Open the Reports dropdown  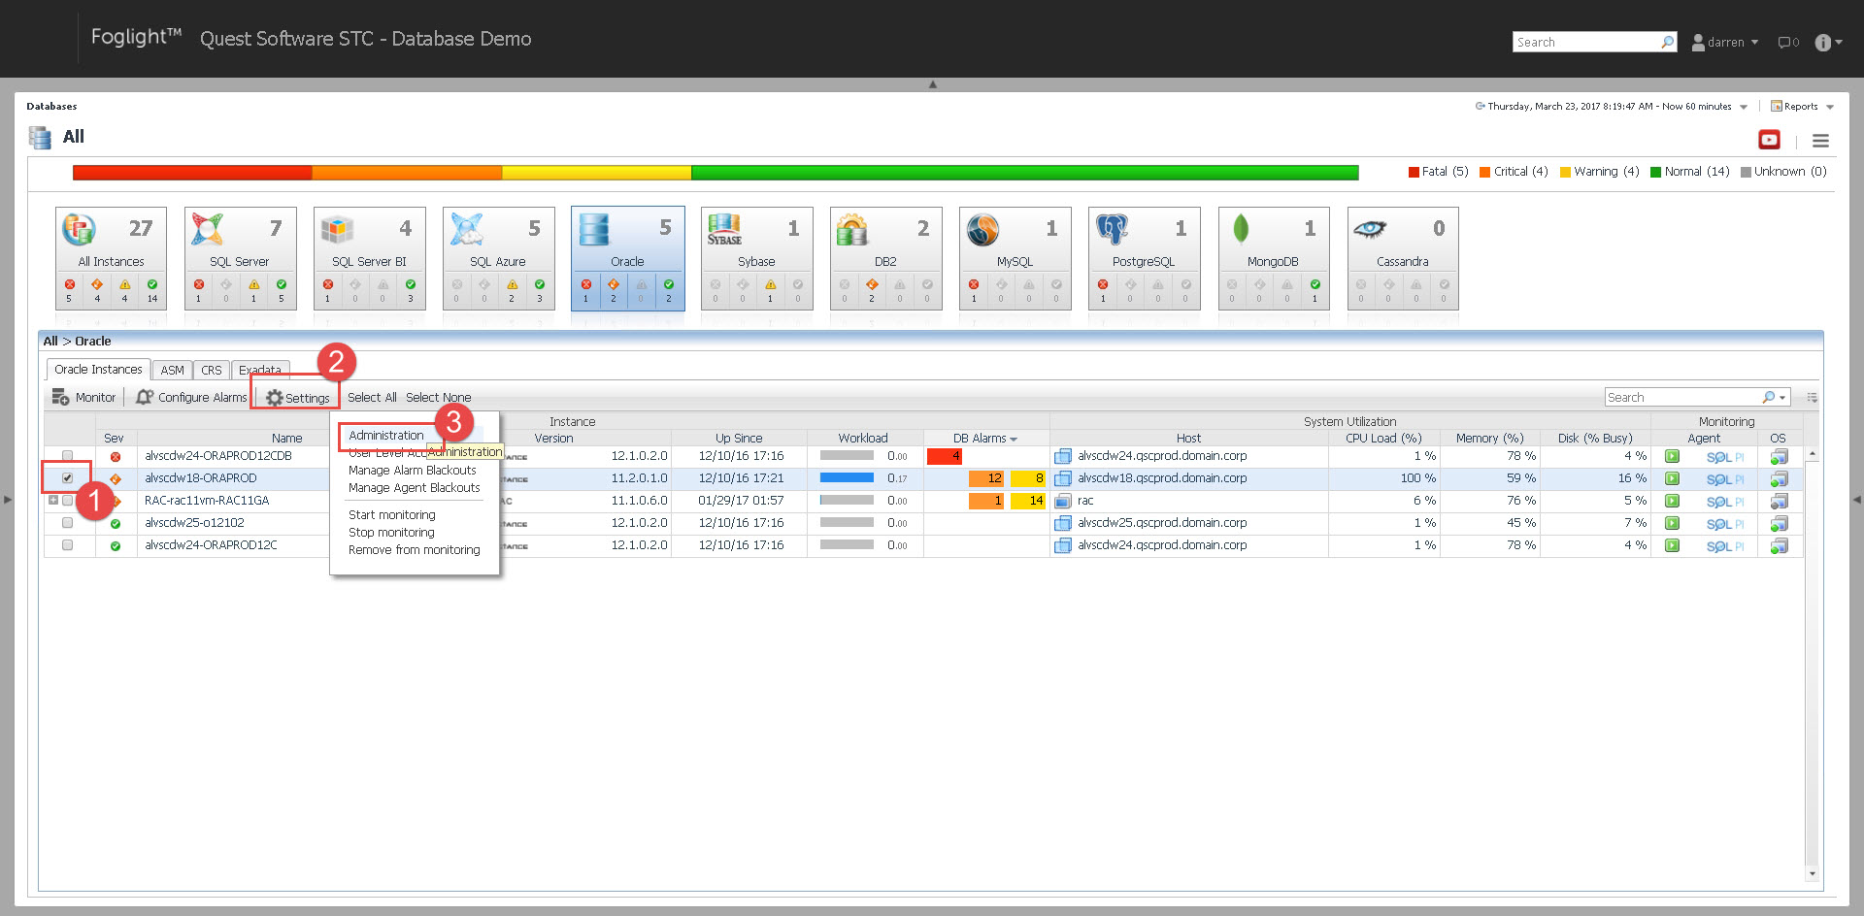click(1802, 107)
